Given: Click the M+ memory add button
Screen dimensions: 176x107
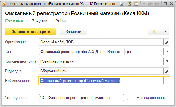Looking at the screenshot, I should click(150, 4).
